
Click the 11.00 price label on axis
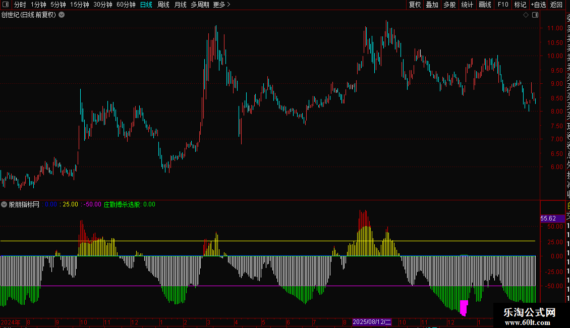tap(555, 28)
